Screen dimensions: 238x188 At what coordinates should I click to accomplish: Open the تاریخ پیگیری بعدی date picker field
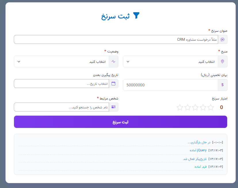pyautogui.click(x=60, y=84)
